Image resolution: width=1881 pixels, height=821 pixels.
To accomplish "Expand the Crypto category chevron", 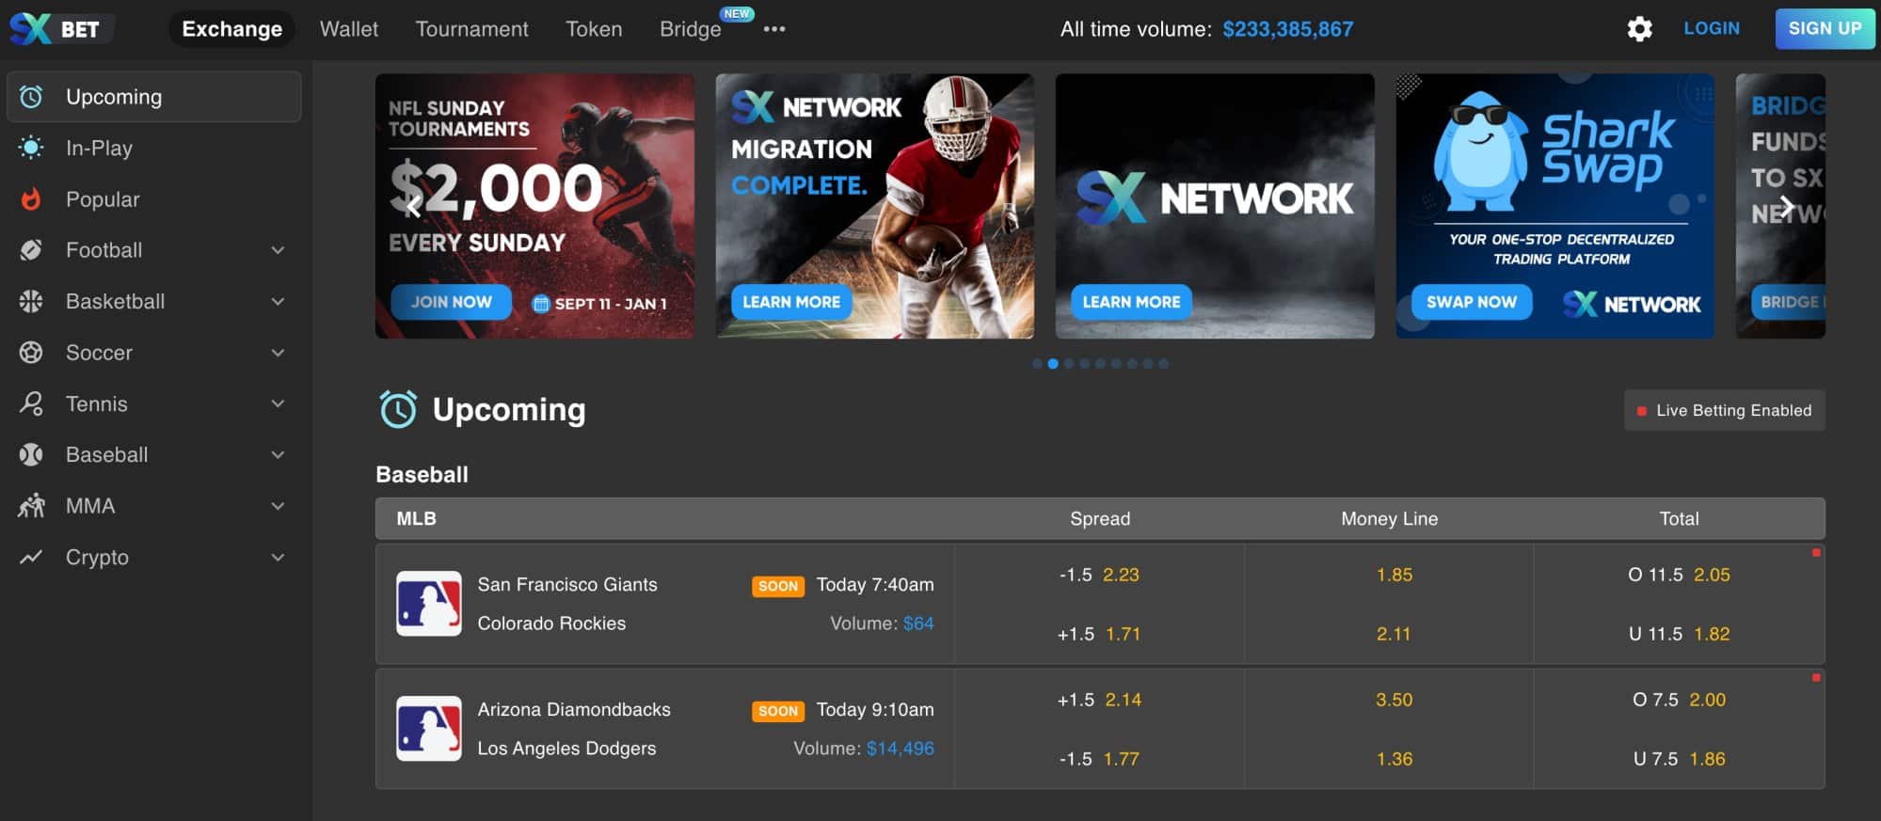I will point(278,557).
